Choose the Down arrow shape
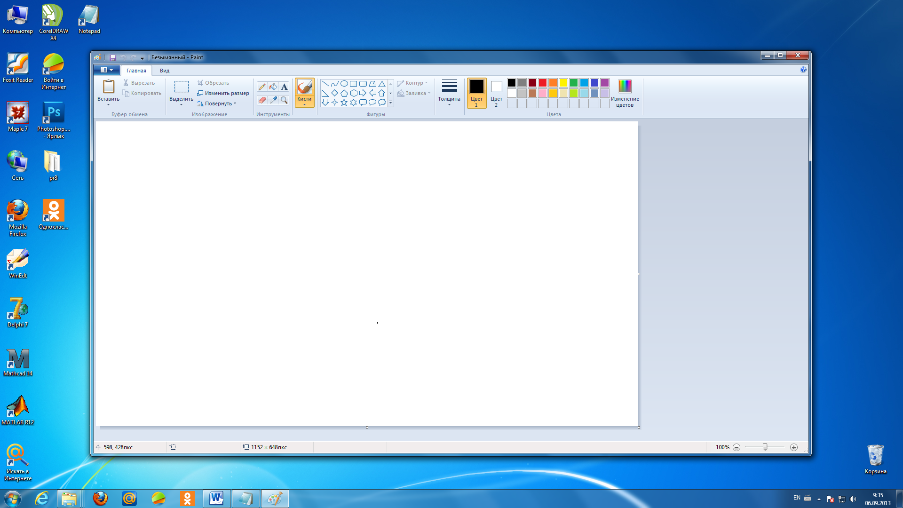The height and width of the screenshot is (508, 903). click(325, 103)
